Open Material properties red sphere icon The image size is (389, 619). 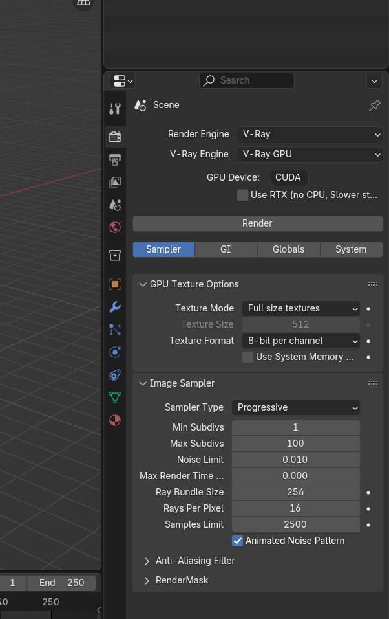[x=115, y=420]
